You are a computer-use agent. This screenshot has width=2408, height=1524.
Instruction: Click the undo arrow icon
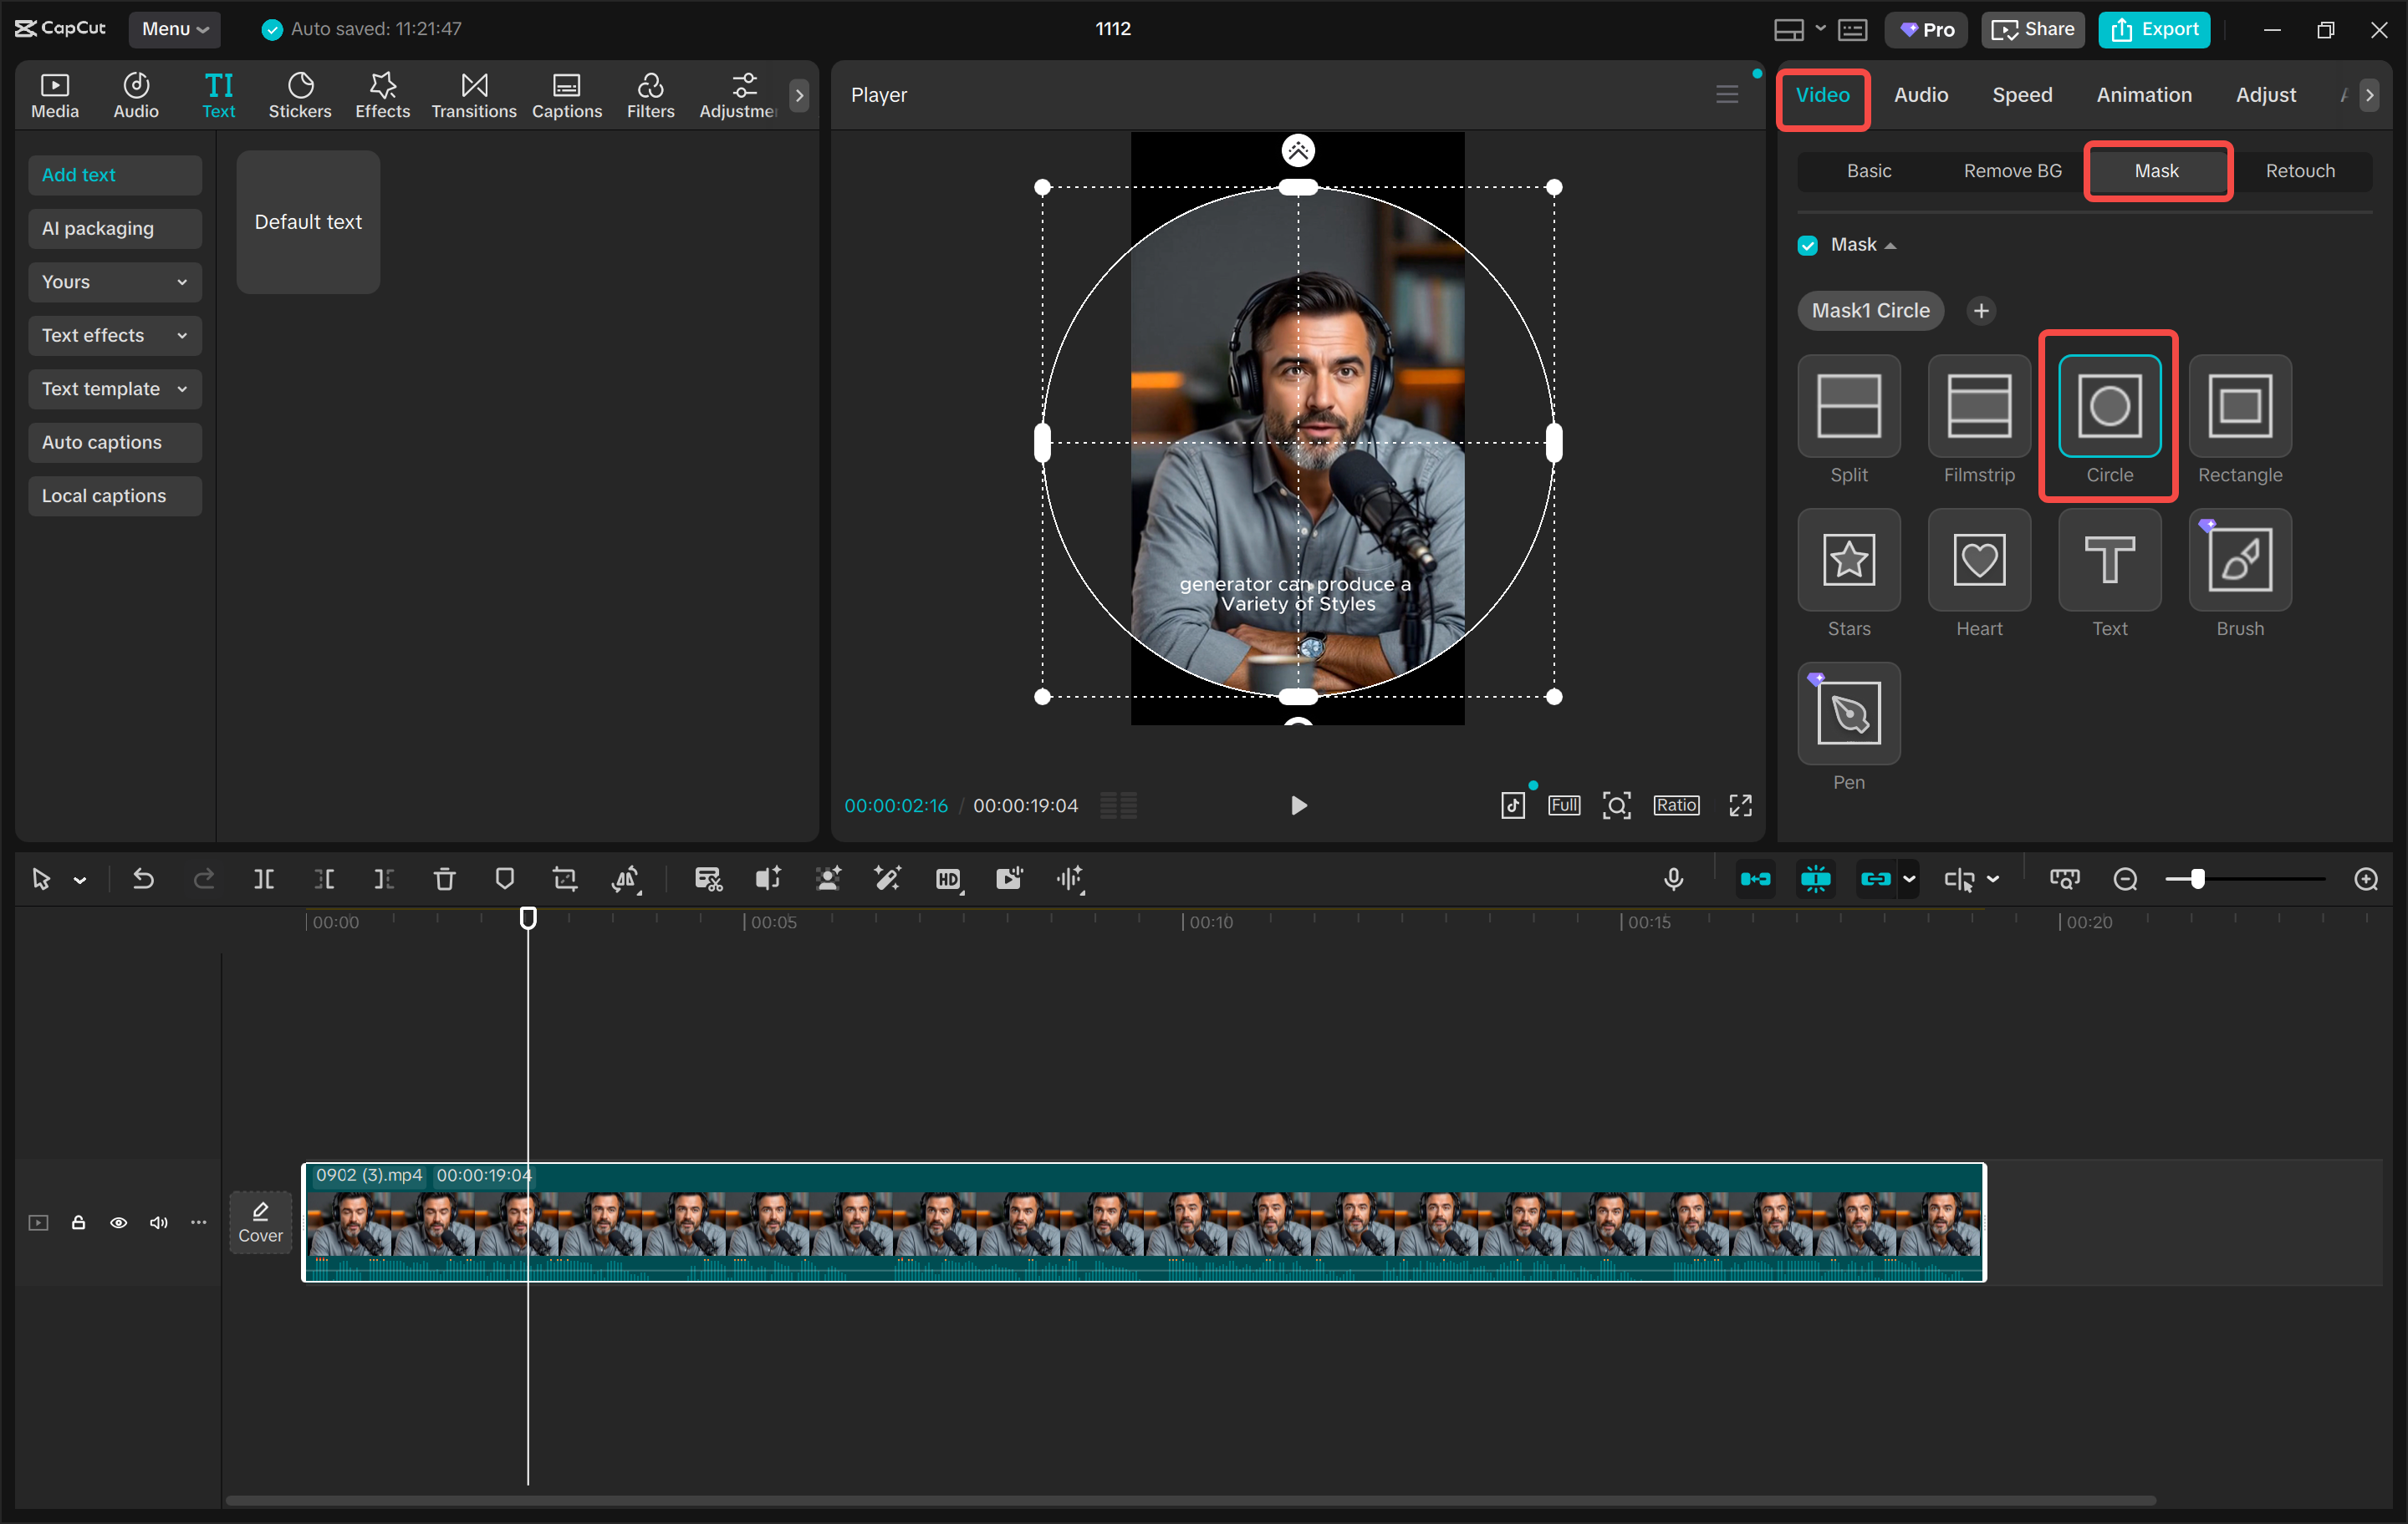143,878
